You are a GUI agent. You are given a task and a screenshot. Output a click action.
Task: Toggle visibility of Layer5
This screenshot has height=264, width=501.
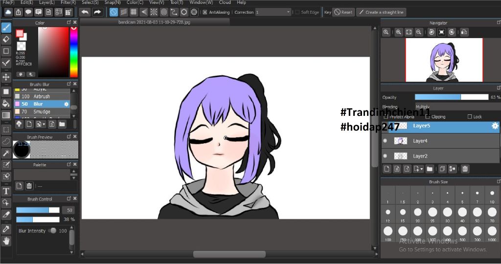(385, 126)
